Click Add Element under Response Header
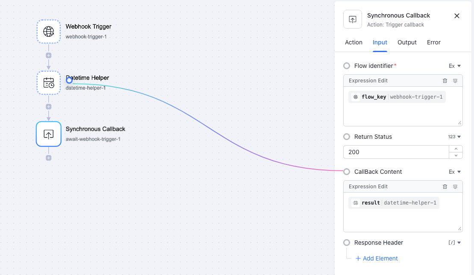This screenshot has width=474, height=275. coord(377,258)
